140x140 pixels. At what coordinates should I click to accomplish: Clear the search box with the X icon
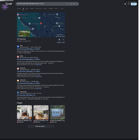(67, 4)
